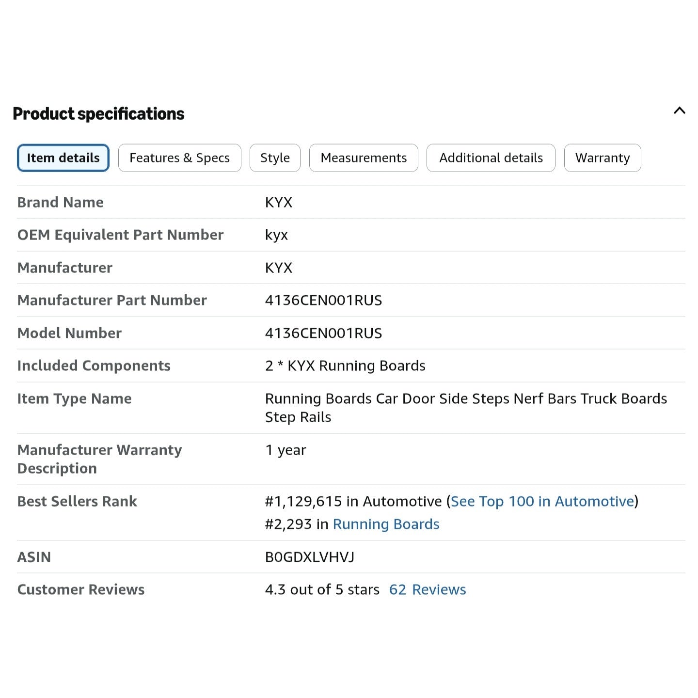This screenshot has width=698, height=698.
Task: Open See Top 100 in Automotive link
Action: point(542,501)
